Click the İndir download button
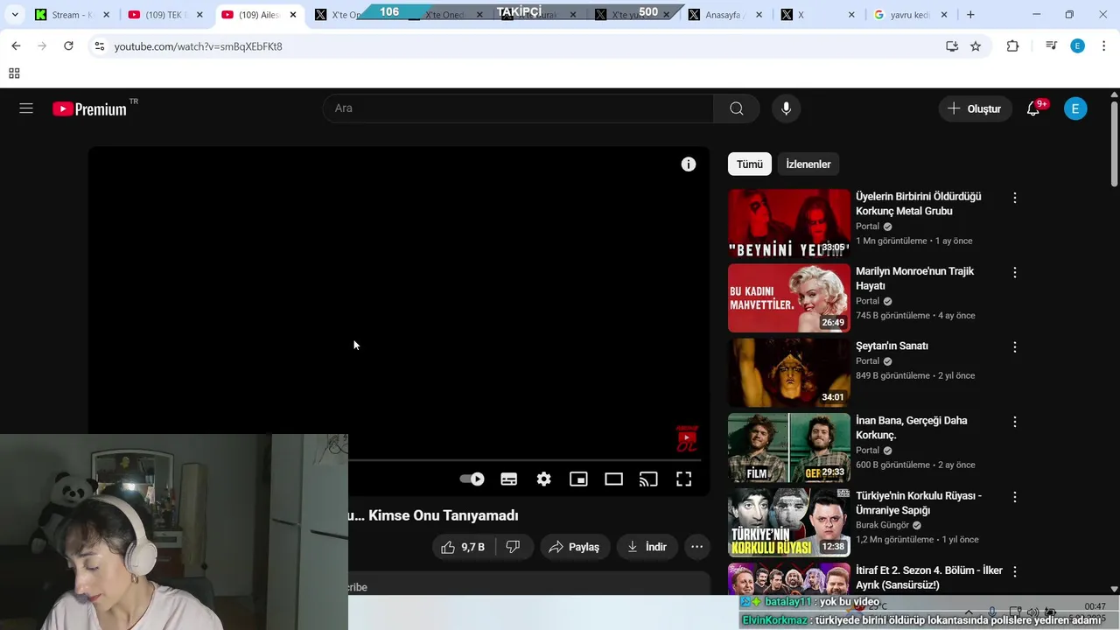Screen dimensions: 1120x630 pyautogui.click(x=647, y=547)
